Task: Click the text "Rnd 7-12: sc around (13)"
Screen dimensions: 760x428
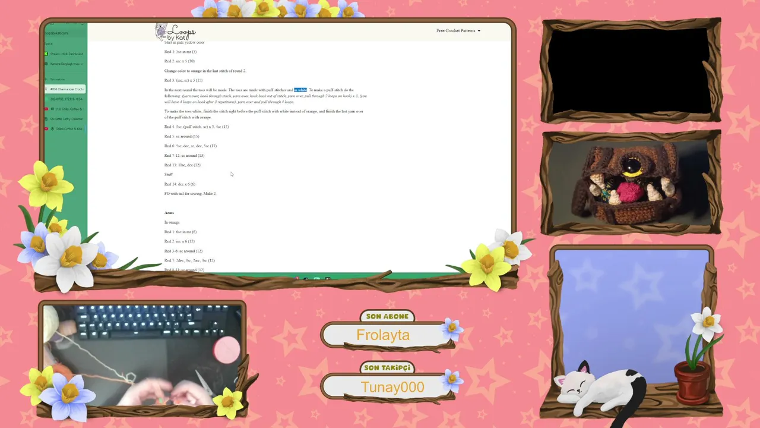Action: pos(184,156)
